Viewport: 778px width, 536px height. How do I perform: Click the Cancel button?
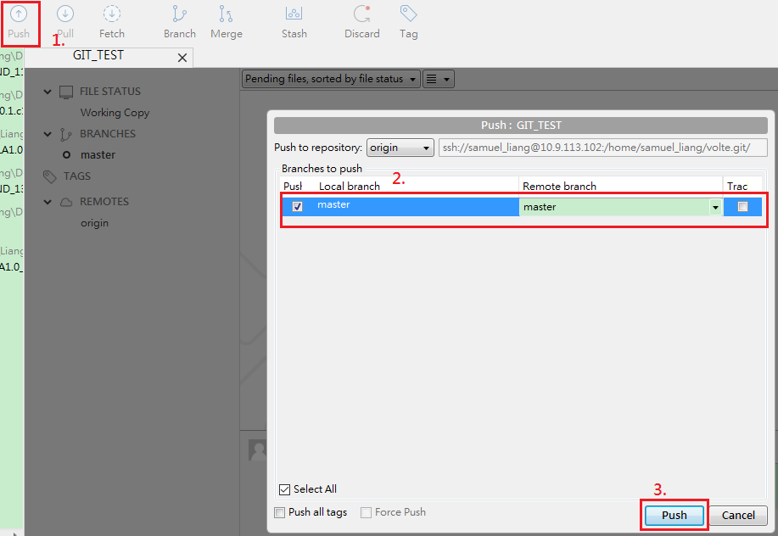(738, 515)
